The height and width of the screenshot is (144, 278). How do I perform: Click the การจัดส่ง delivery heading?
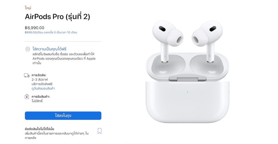pyautogui.click(x=39, y=75)
